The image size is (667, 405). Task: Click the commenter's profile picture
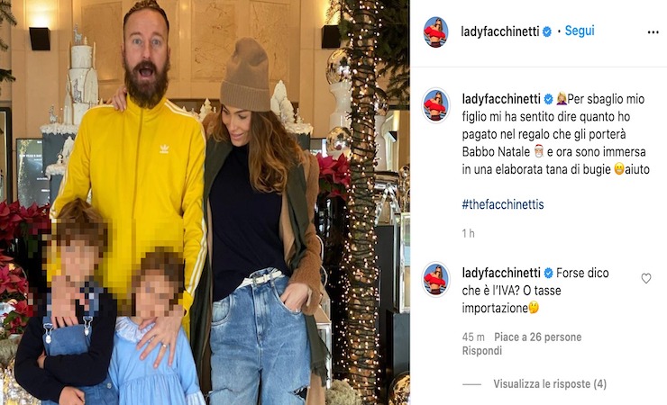point(435,279)
